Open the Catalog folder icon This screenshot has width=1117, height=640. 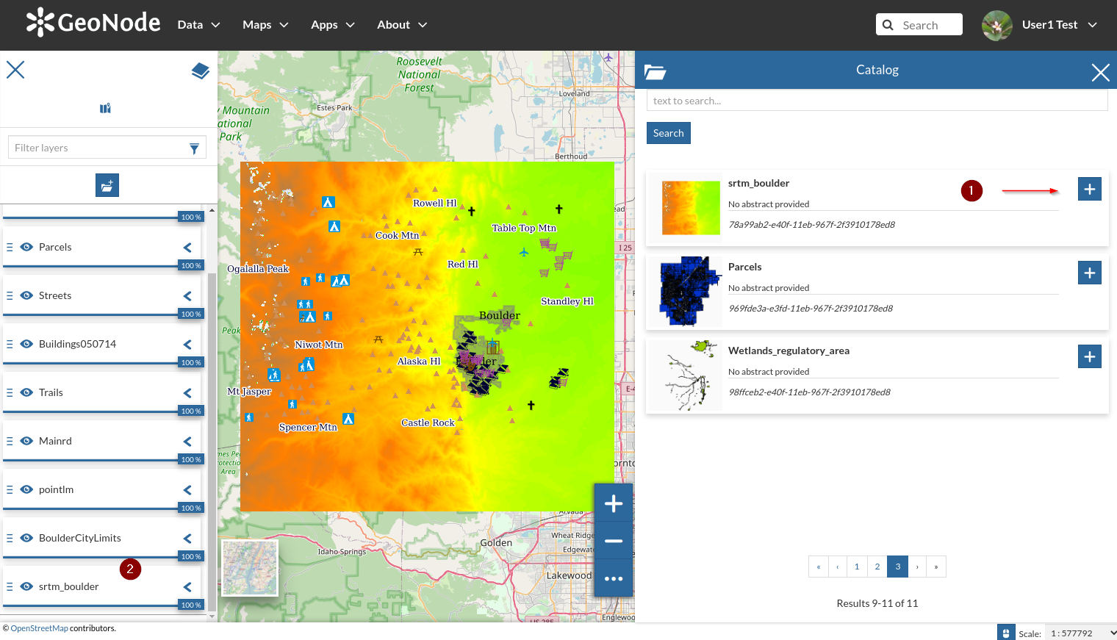click(x=655, y=71)
